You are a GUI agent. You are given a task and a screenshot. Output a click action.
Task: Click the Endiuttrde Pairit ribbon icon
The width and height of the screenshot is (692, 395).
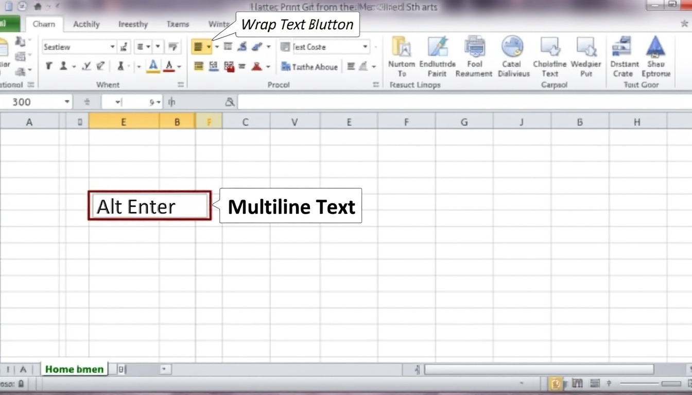[437, 47]
